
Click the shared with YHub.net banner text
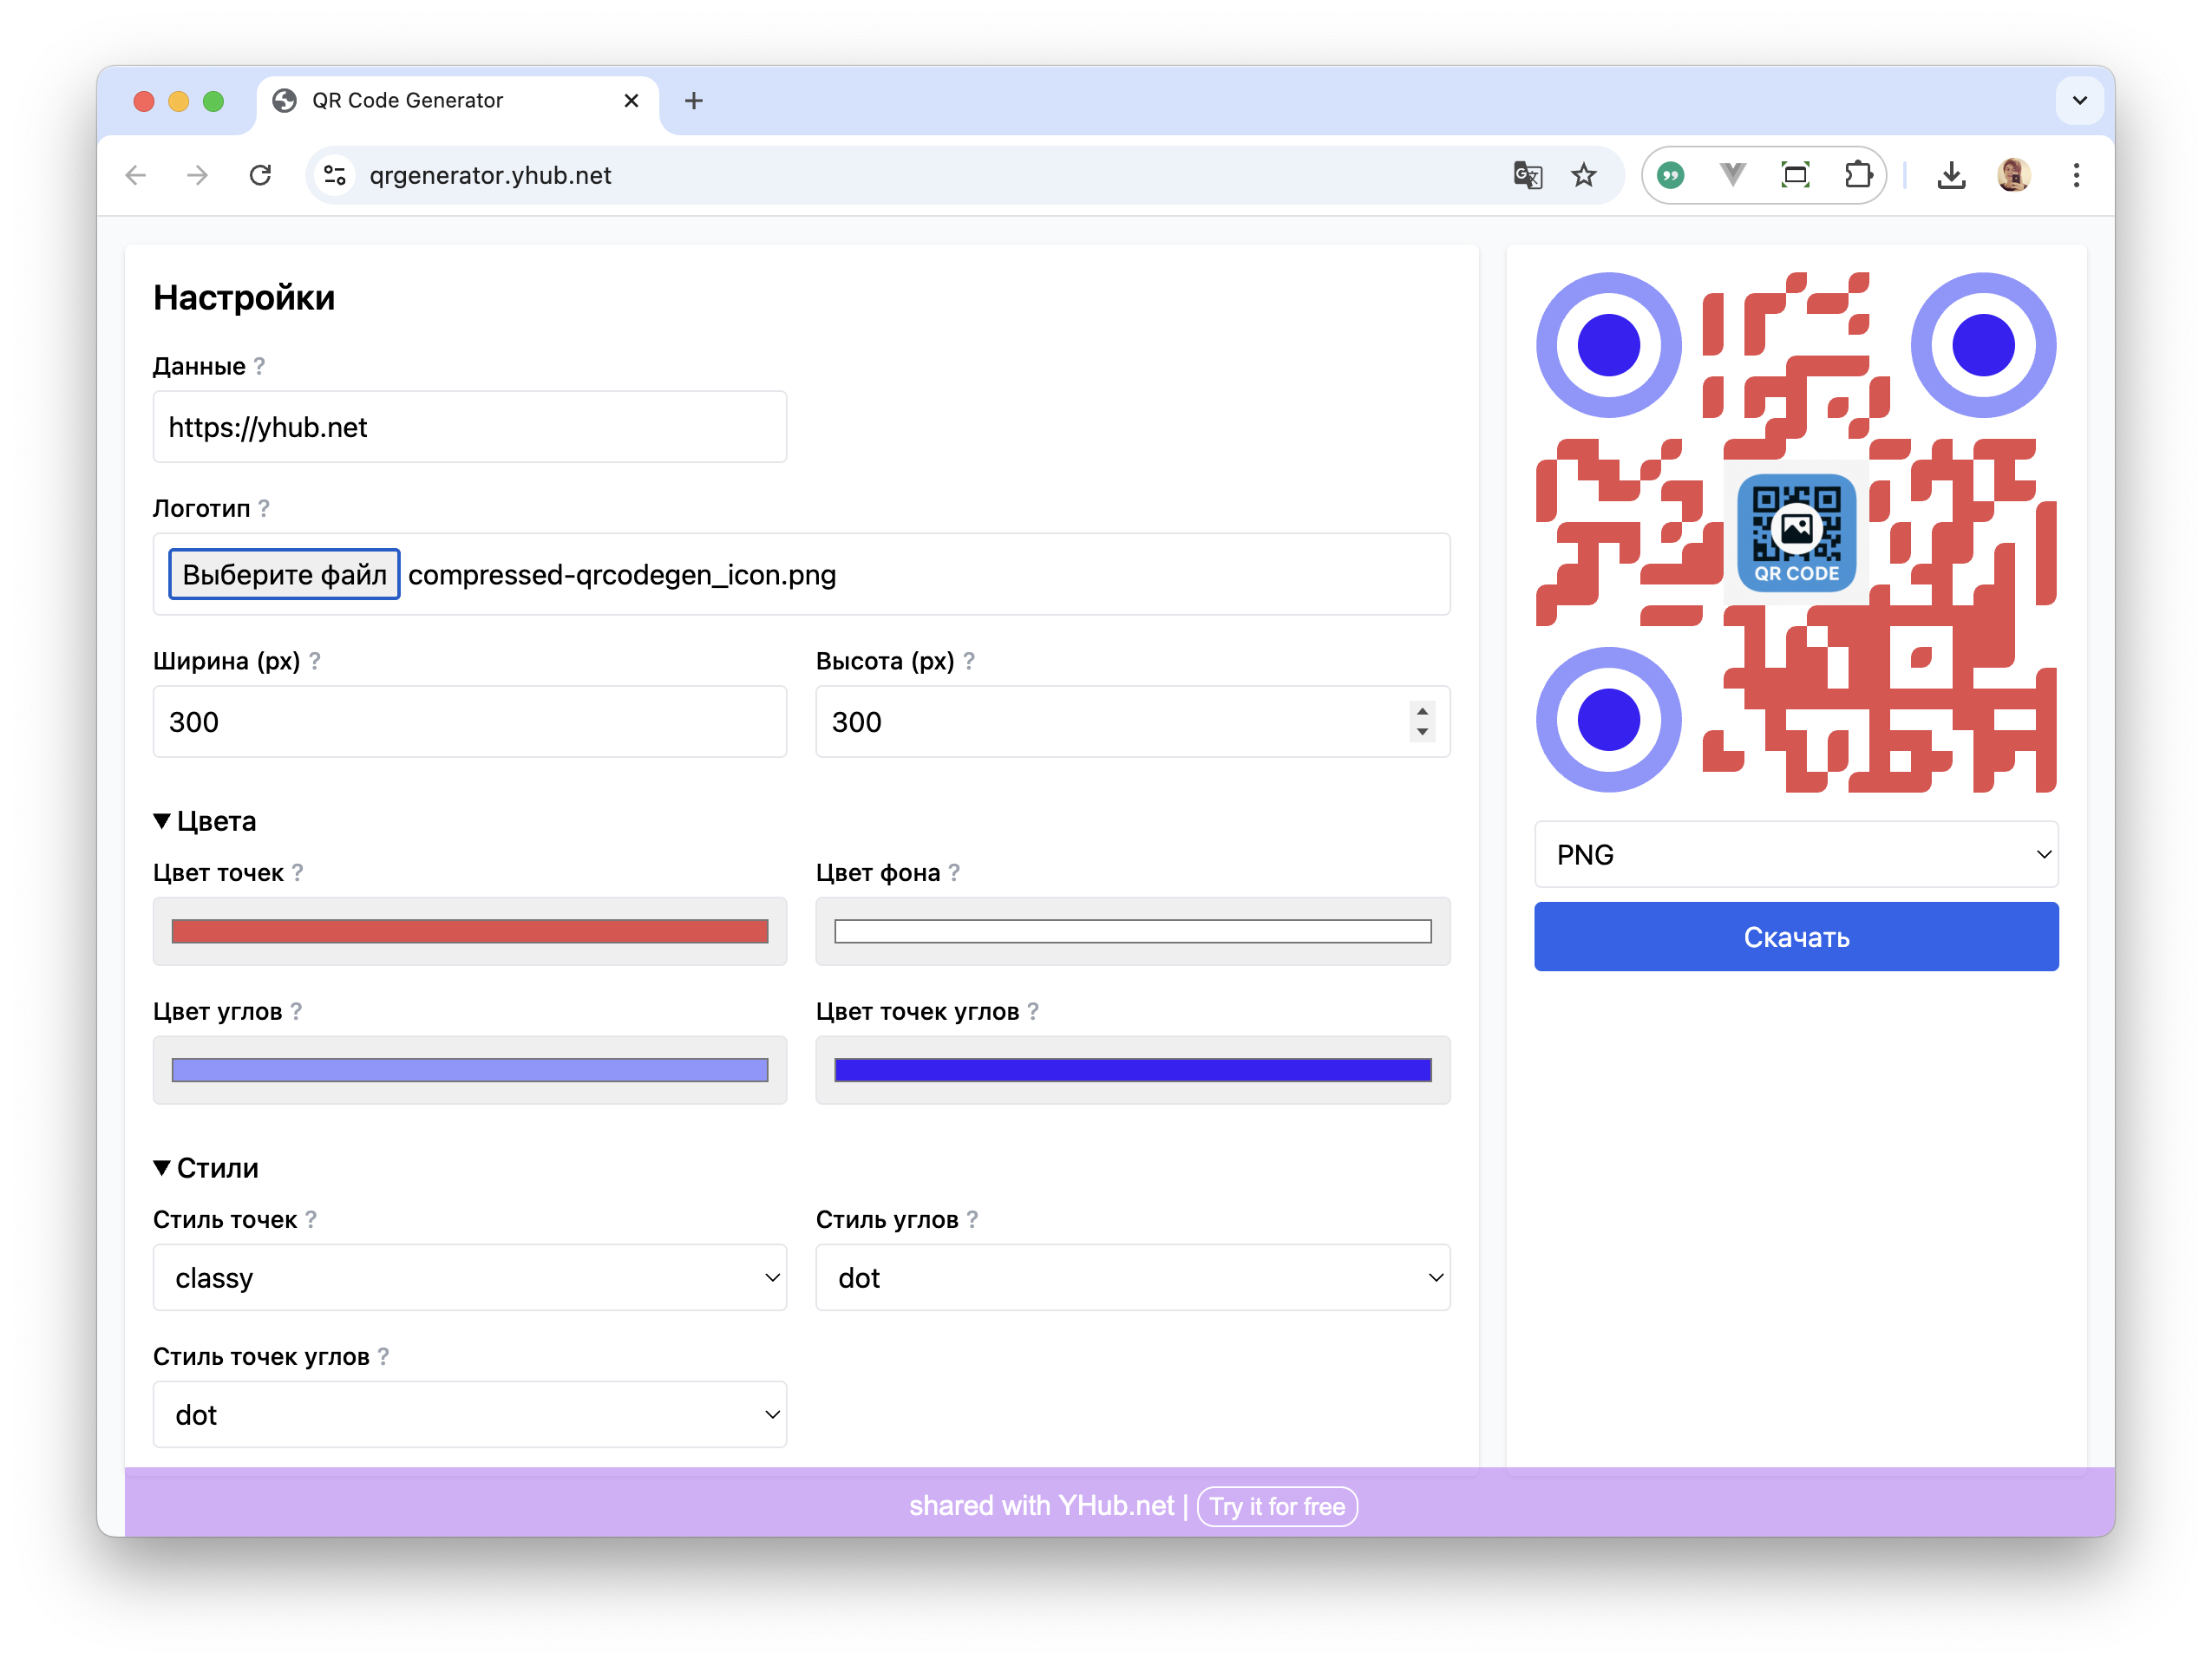point(1041,1506)
